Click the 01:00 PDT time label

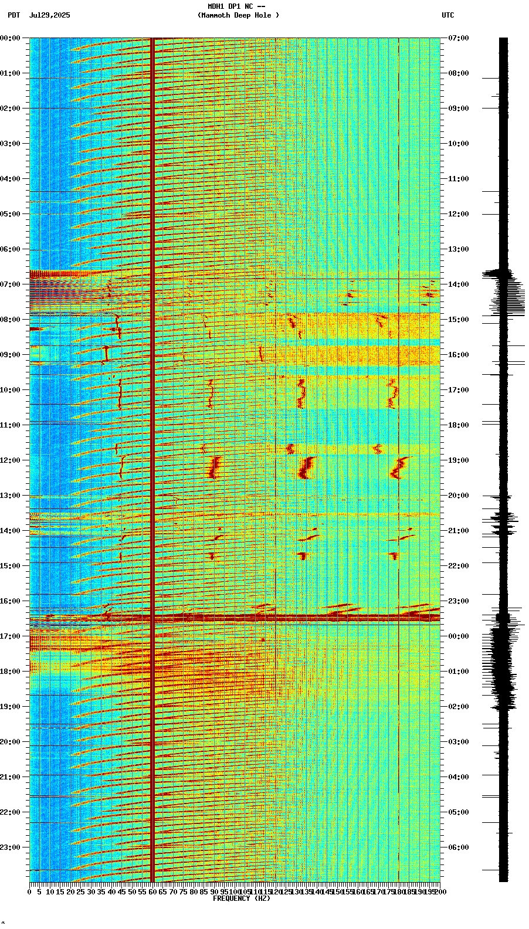(x=10, y=73)
